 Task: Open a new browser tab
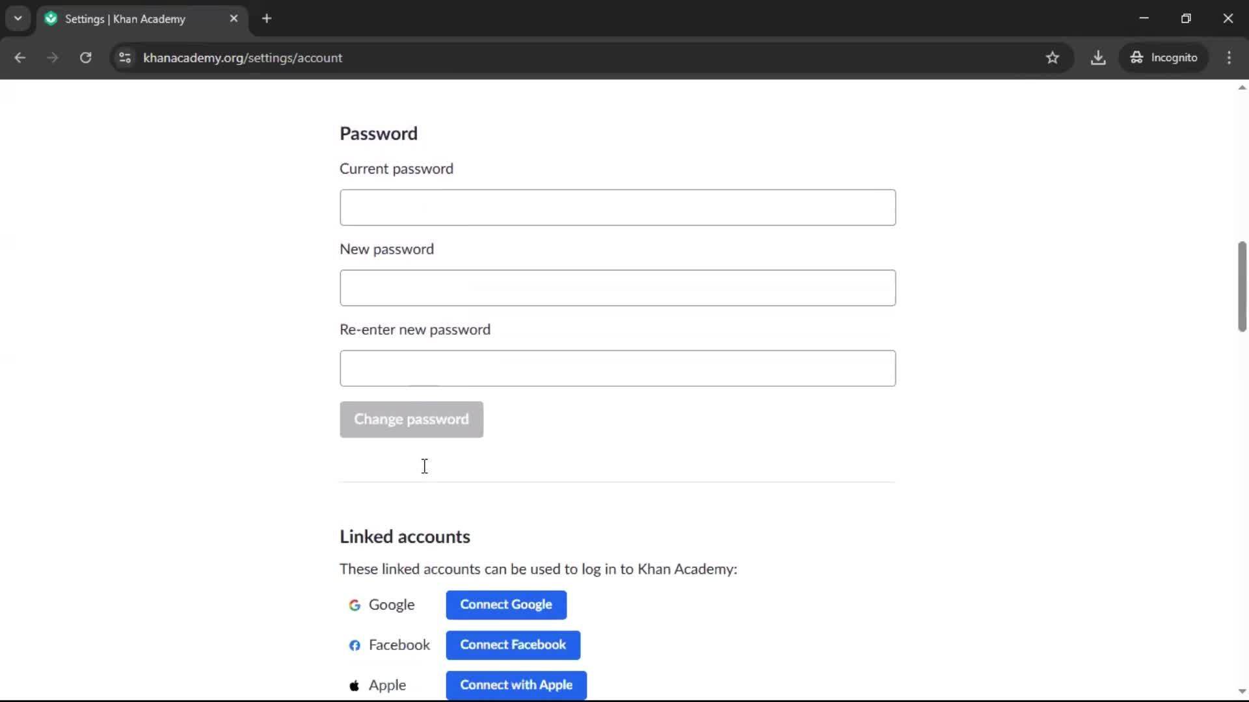(x=267, y=19)
